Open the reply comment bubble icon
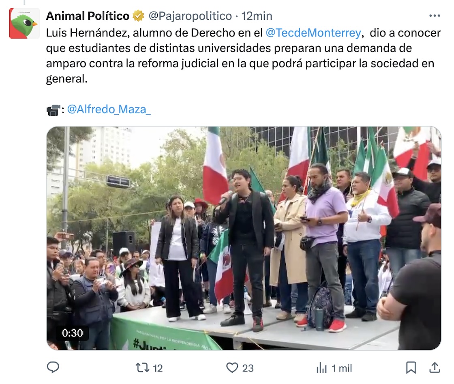454x384 pixels. tap(53, 367)
